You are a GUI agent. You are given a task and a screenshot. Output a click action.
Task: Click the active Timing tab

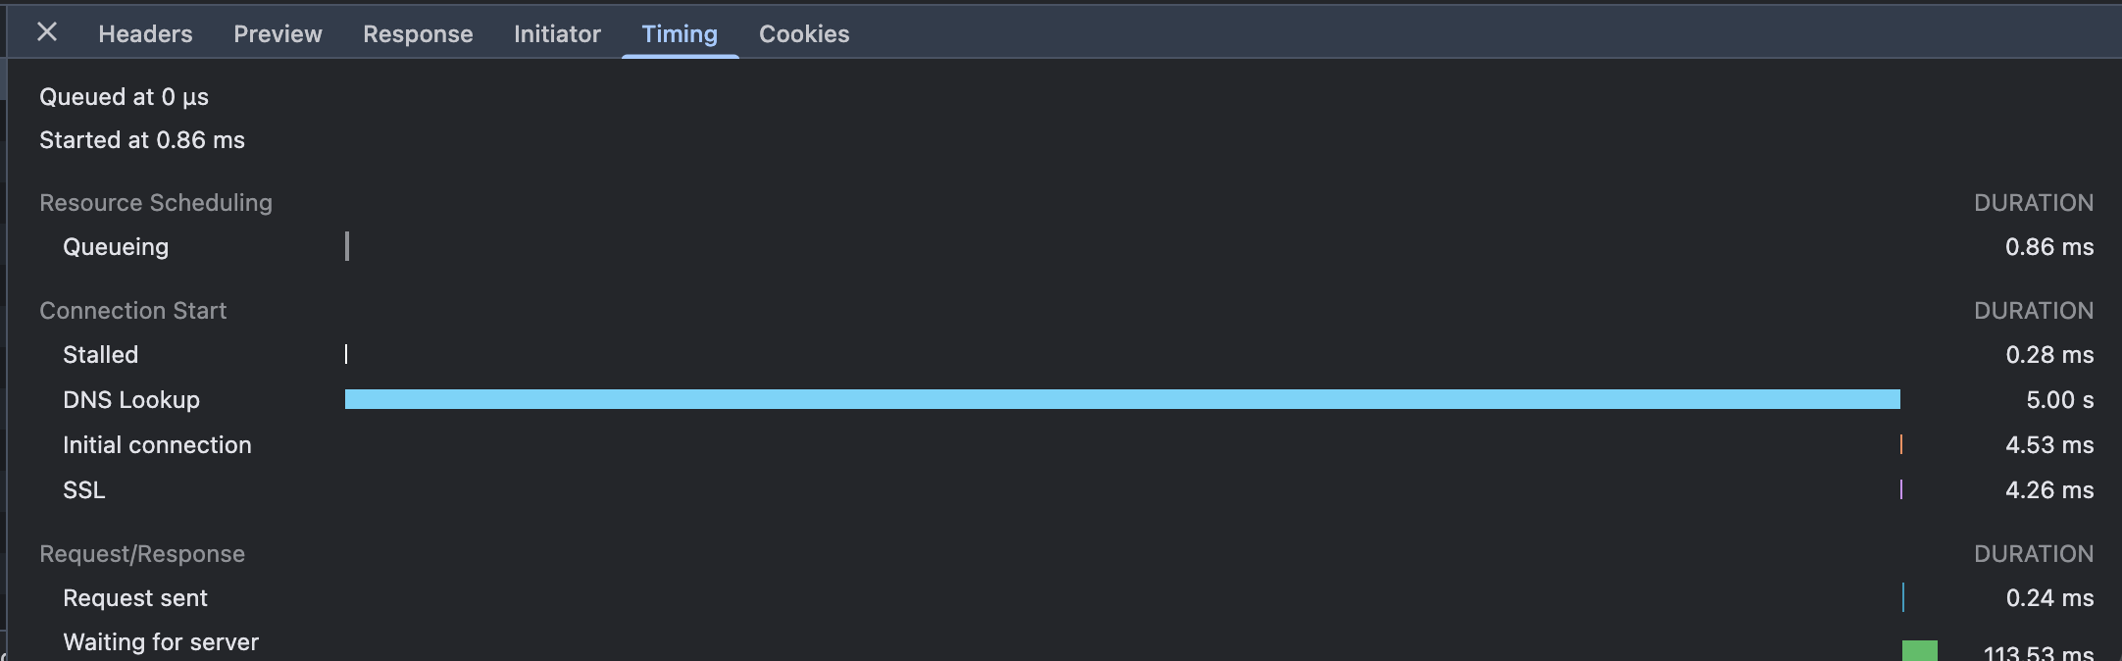tap(680, 34)
